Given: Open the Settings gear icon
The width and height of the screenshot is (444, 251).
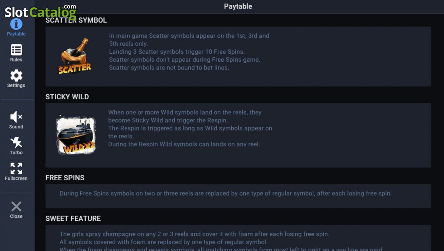Looking at the screenshot, I should pyautogui.click(x=16, y=76).
